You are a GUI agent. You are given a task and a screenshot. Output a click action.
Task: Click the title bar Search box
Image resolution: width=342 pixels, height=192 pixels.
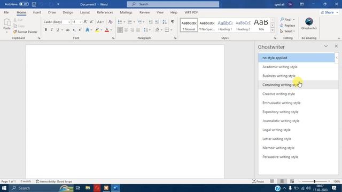coord(173,4)
